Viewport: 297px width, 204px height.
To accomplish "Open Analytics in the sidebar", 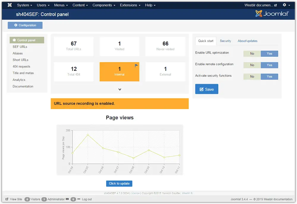I will pyautogui.click(x=19, y=80).
